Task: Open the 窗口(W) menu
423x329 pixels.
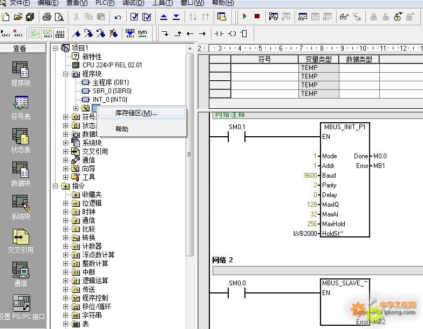Action: coord(192,3)
